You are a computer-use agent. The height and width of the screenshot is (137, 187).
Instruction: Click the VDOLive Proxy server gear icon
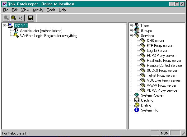(143, 80)
